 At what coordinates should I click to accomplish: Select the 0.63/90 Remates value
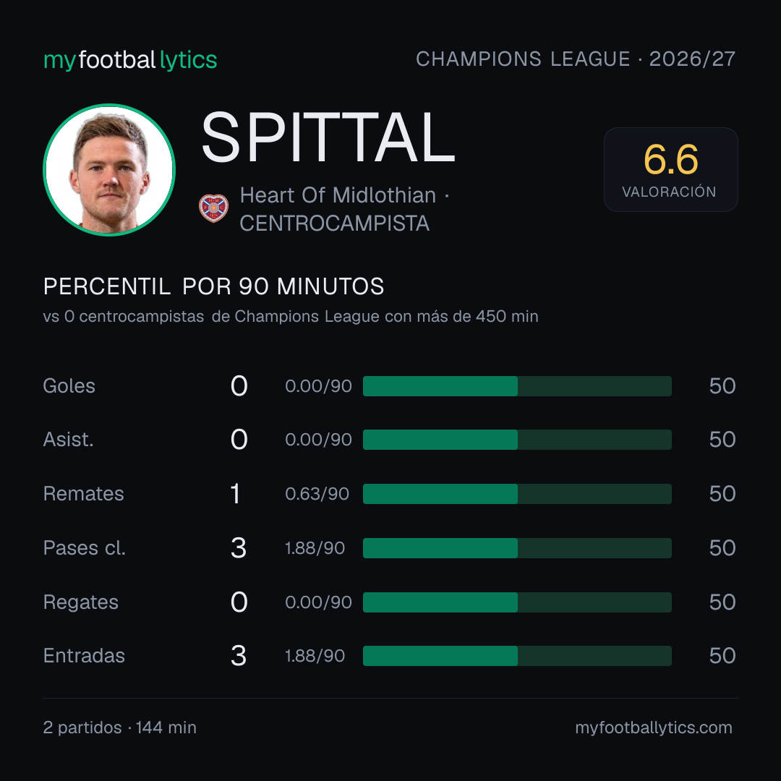pos(317,494)
